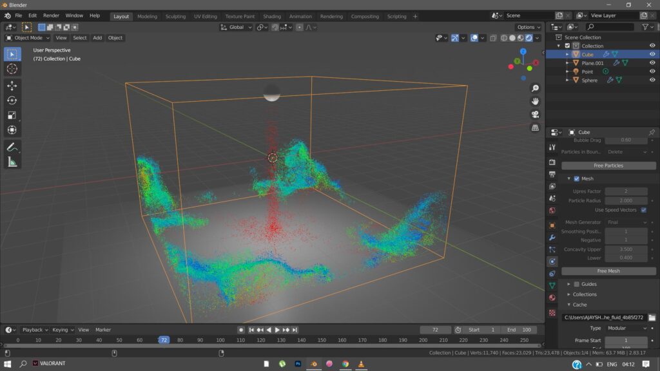
Task: Click the Free Mesh button
Action: (x=608, y=271)
